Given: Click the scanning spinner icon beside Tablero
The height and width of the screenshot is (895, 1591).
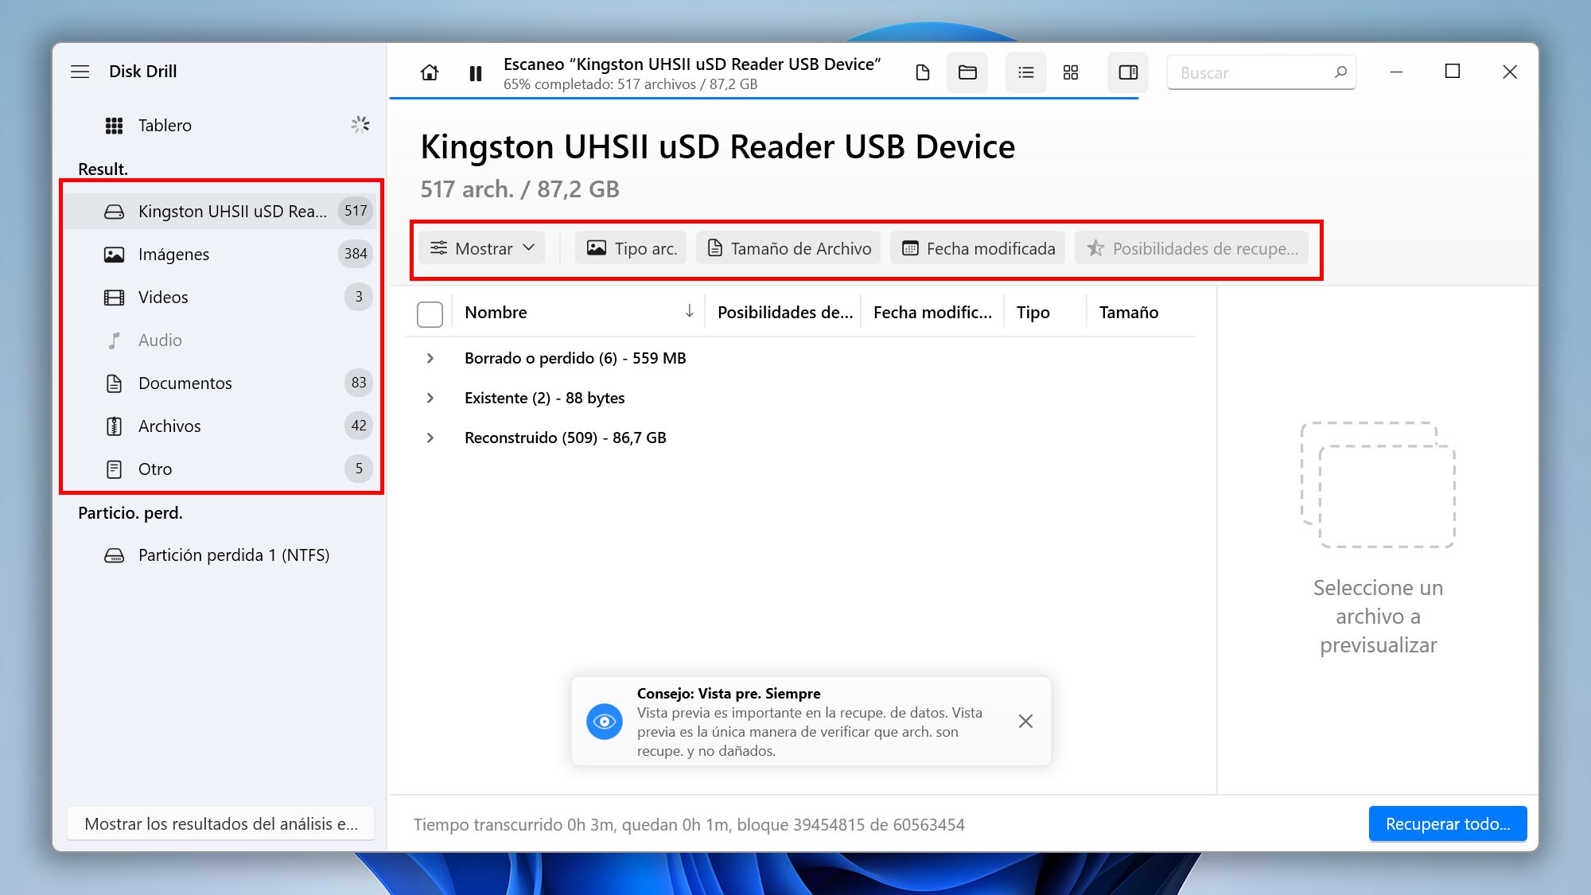Looking at the screenshot, I should coord(360,124).
